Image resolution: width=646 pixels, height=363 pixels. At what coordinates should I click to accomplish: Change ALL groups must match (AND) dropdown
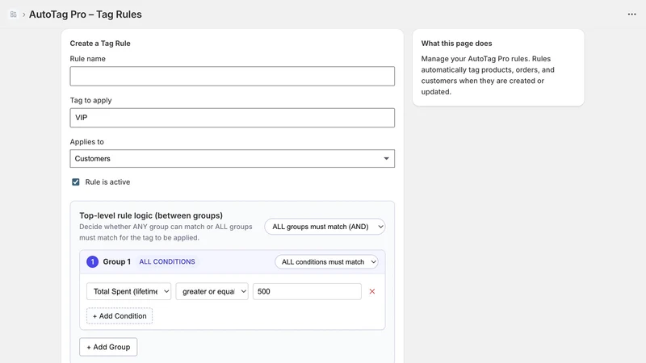pyautogui.click(x=325, y=227)
